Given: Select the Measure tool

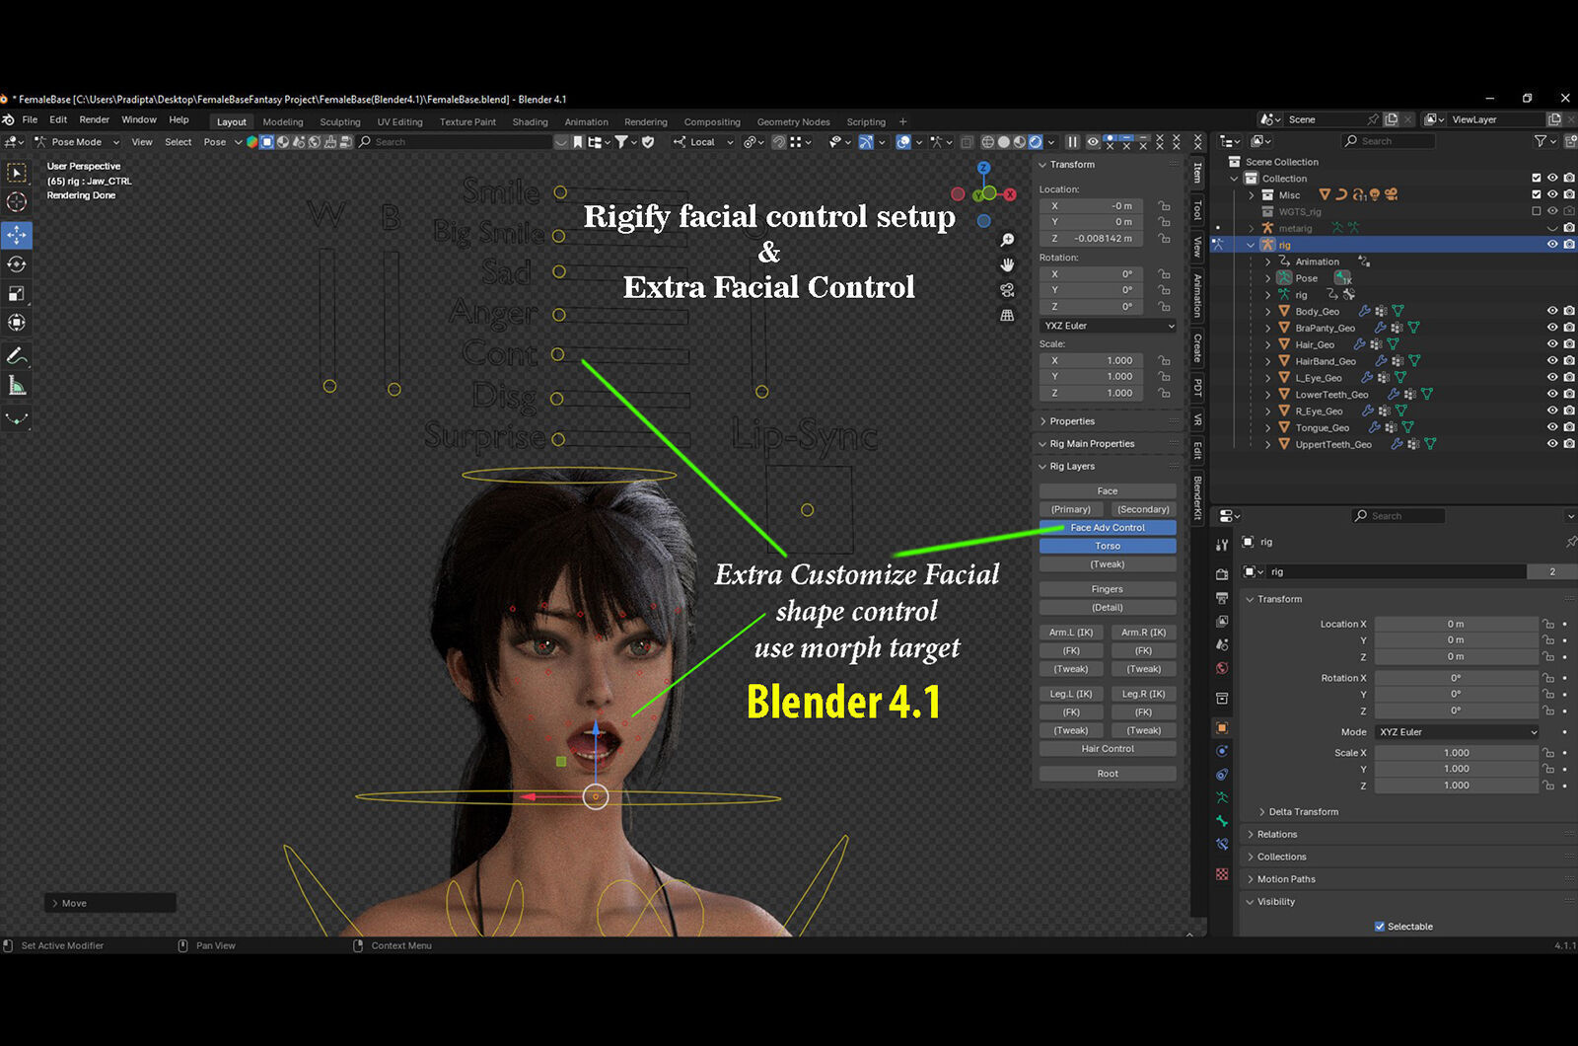Looking at the screenshot, I should pyautogui.click(x=17, y=386).
